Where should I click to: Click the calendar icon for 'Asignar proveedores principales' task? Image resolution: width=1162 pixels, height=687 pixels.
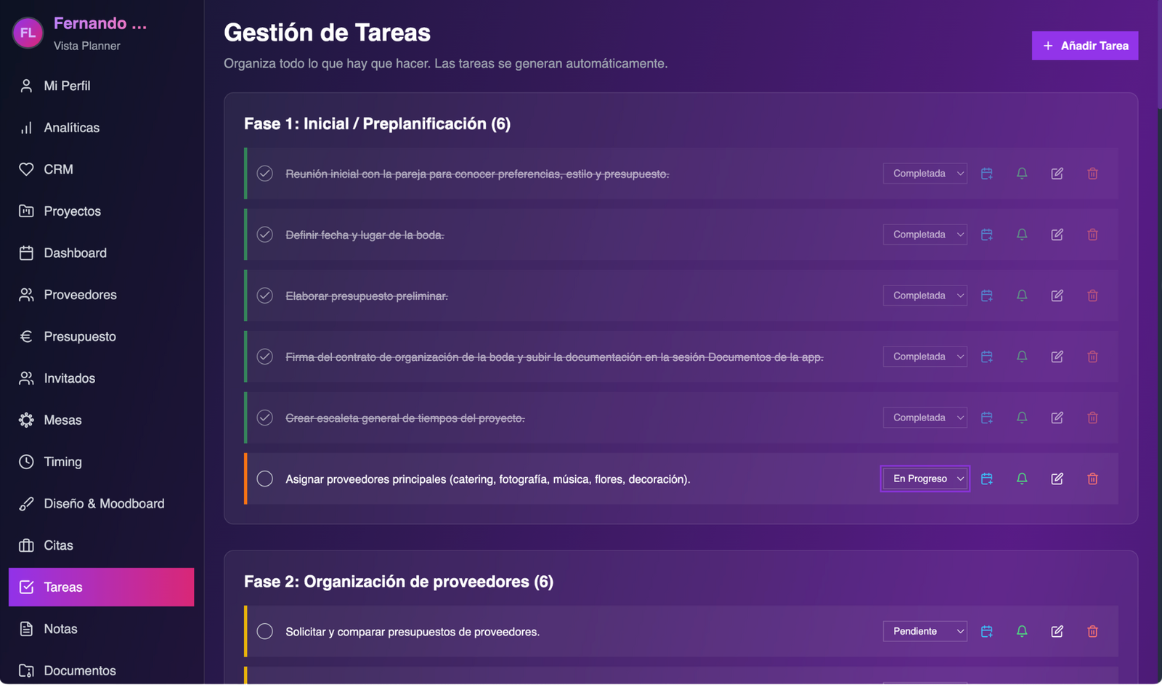986,479
